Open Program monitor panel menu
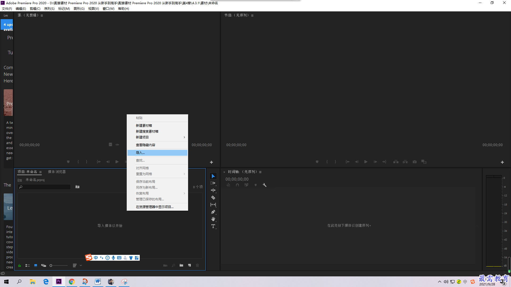Image resolution: width=511 pixels, height=287 pixels. click(x=252, y=15)
